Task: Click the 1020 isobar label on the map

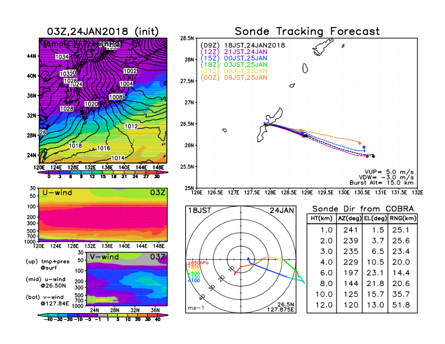Action: [91, 104]
